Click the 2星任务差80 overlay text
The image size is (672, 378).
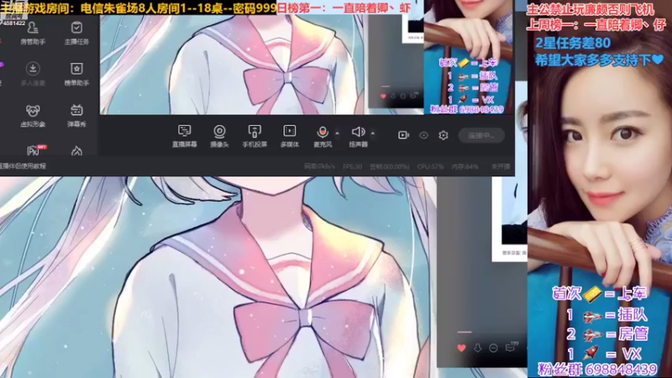pos(573,43)
